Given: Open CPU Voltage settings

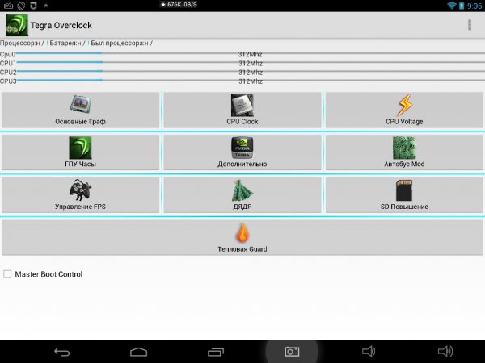Looking at the screenshot, I should point(404,110).
